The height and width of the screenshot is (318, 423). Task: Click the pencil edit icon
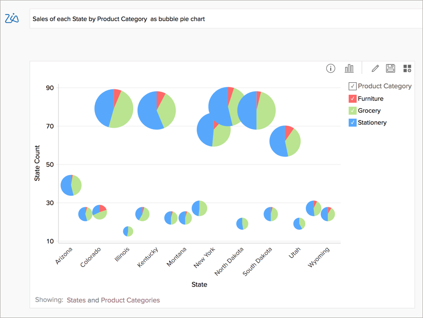[374, 68]
